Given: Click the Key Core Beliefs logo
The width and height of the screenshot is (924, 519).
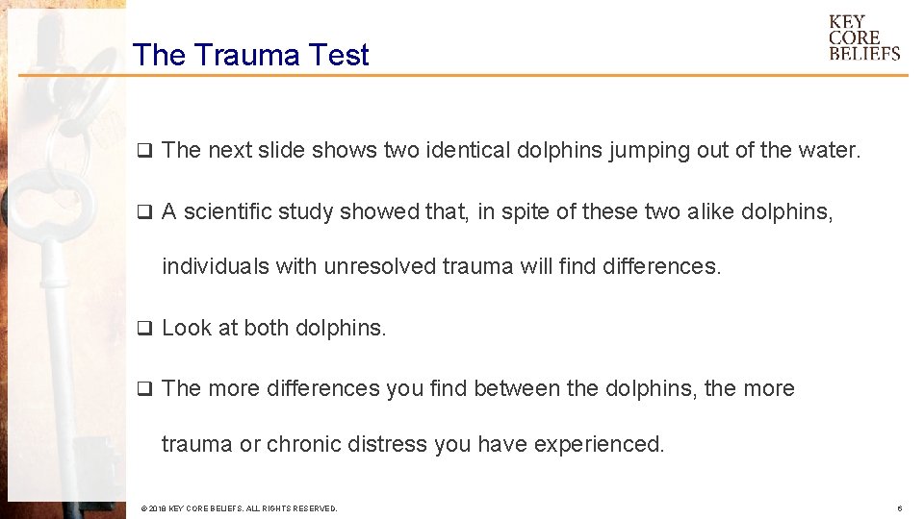Looking at the screenshot, I should click(x=864, y=38).
